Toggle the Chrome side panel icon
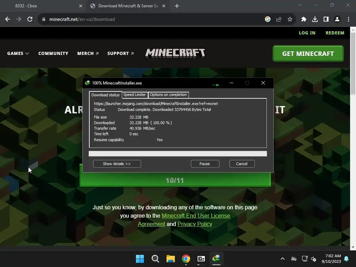The height and width of the screenshot is (267, 356). coord(326,19)
